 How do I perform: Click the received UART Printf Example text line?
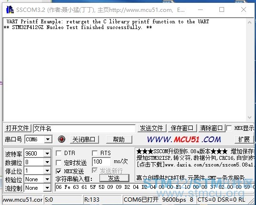click(x=108, y=21)
